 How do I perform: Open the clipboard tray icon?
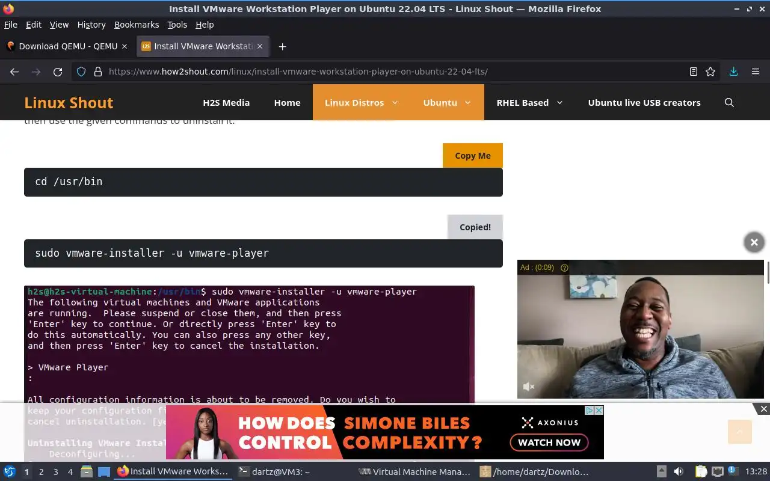(701, 472)
